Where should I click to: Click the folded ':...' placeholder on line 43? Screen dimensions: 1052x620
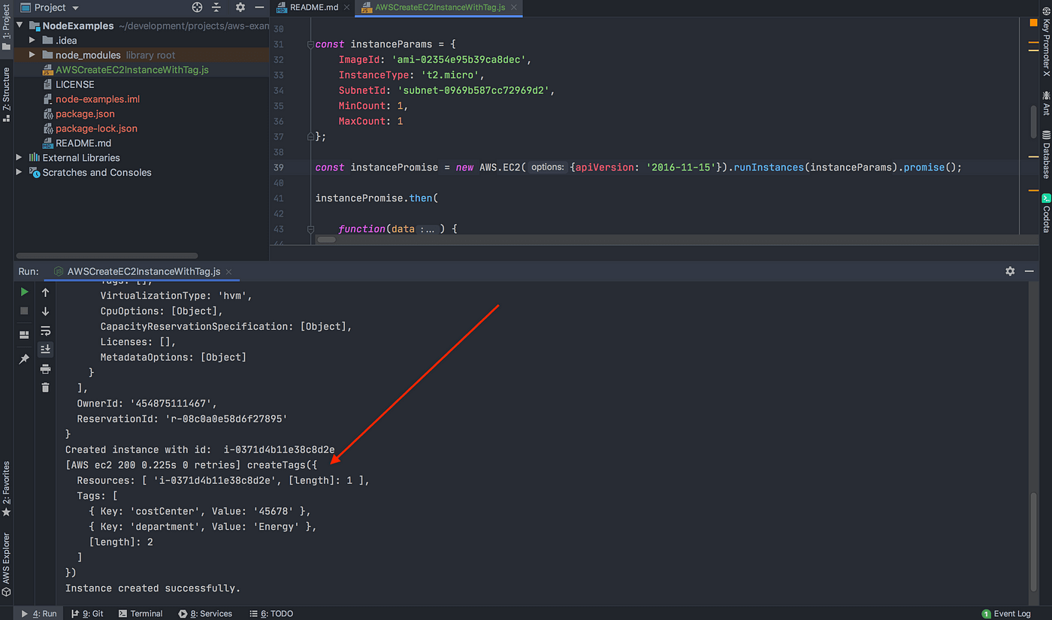point(427,229)
